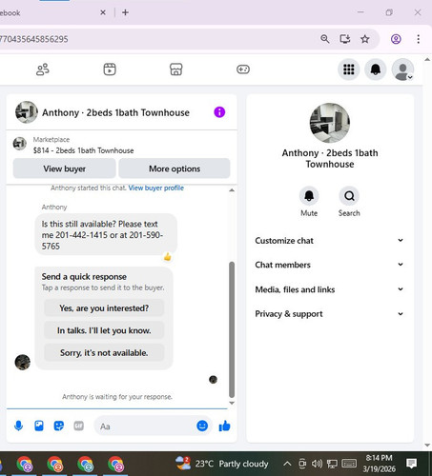Open a new browser tab
Screen dimensions: 432x476
pos(125,12)
